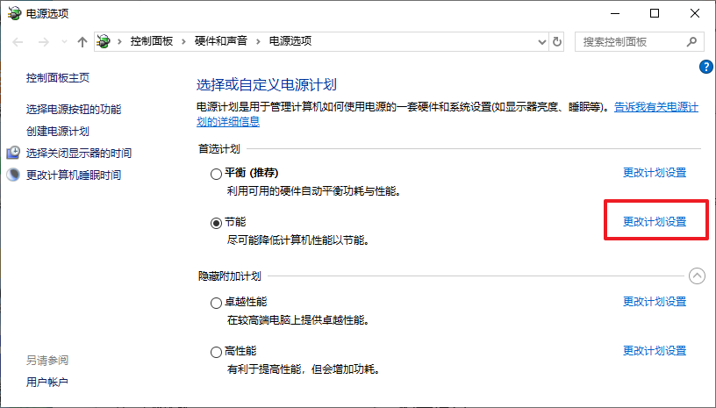Click the search magnifier icon
The height and width of the screenshot is (408, 716).
click(691, 41)
